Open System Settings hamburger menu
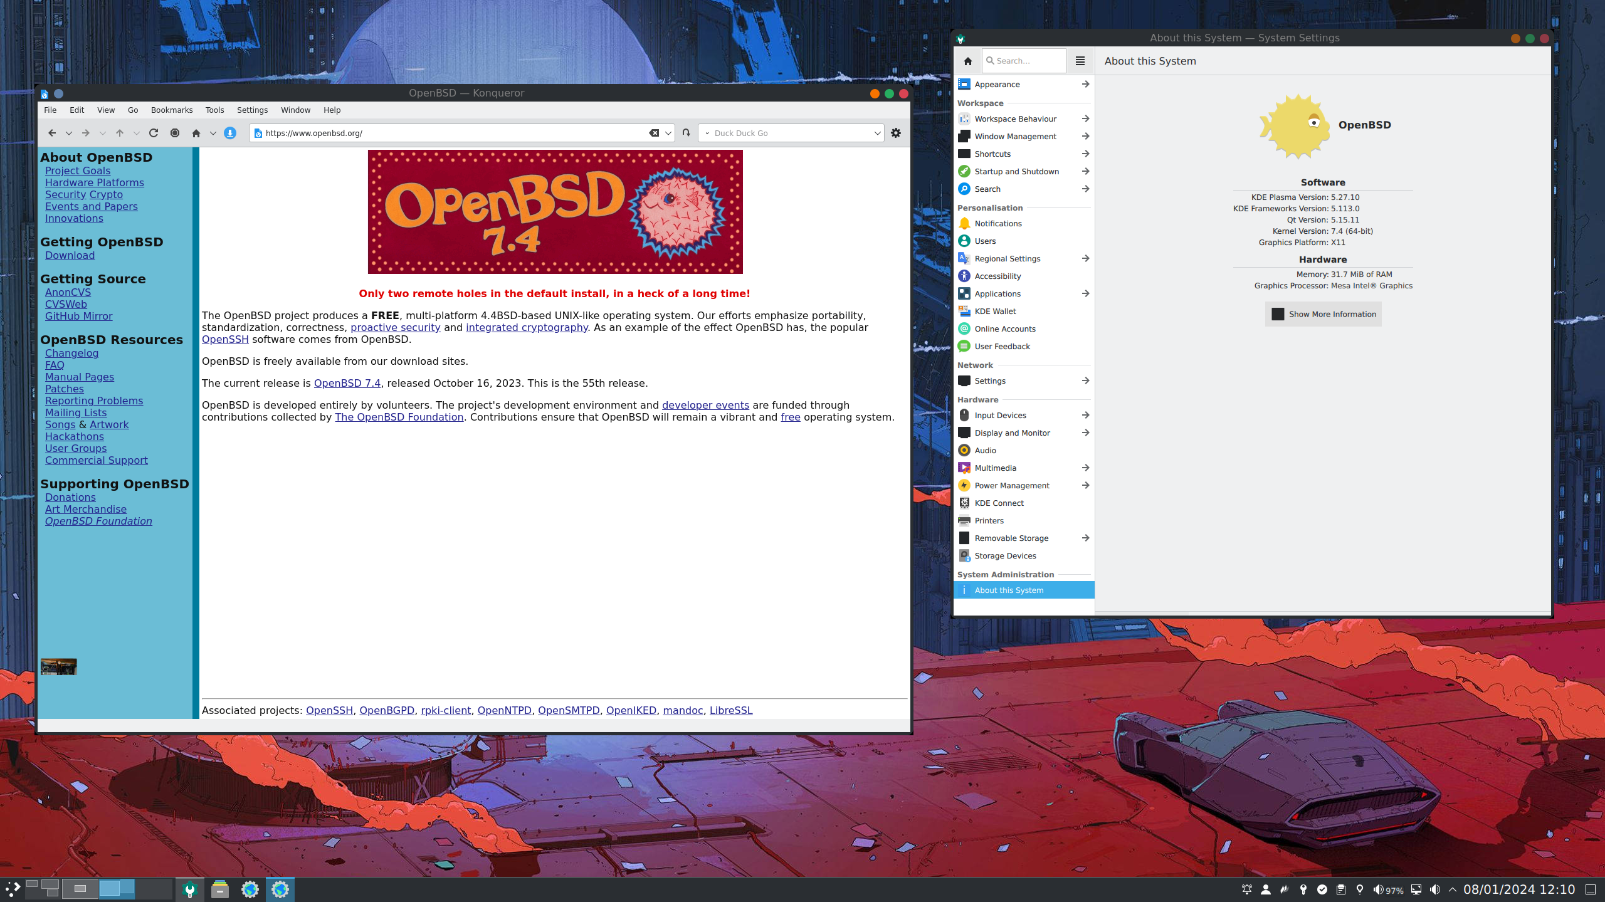Screen dimensions: 1605x902 click(x=1080, y=61)
